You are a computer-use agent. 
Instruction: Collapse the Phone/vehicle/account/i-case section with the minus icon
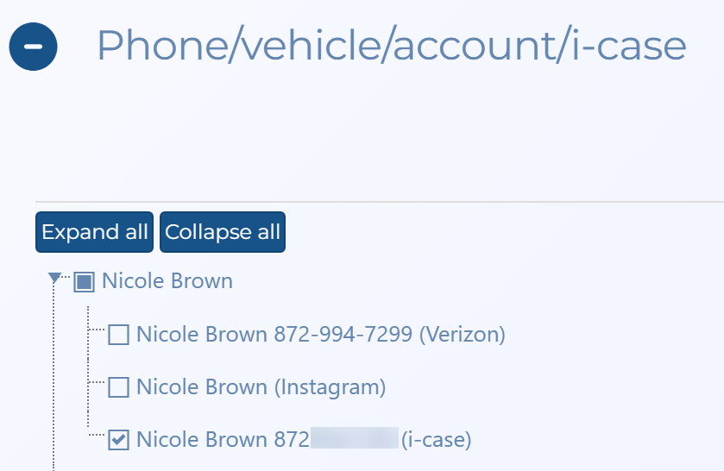click(x=33, y=47)
